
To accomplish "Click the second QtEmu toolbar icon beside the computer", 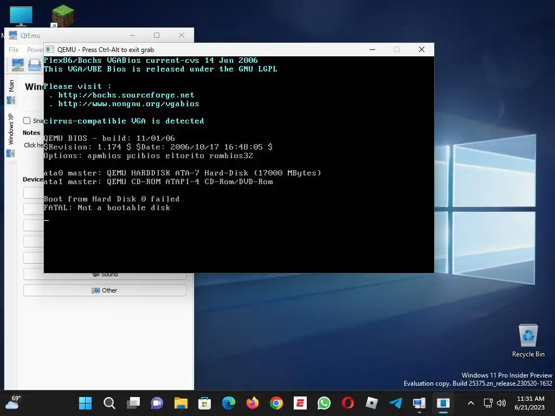I will (35, 65).
